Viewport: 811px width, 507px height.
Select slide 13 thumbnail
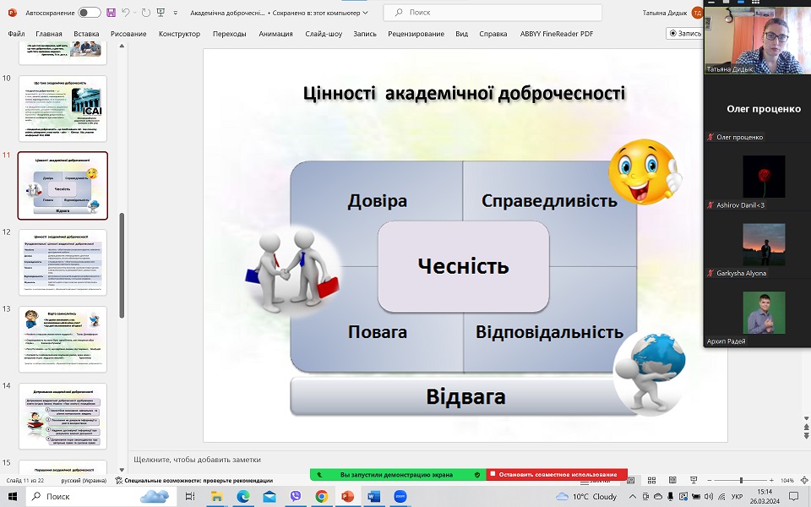tap(63, 340)
